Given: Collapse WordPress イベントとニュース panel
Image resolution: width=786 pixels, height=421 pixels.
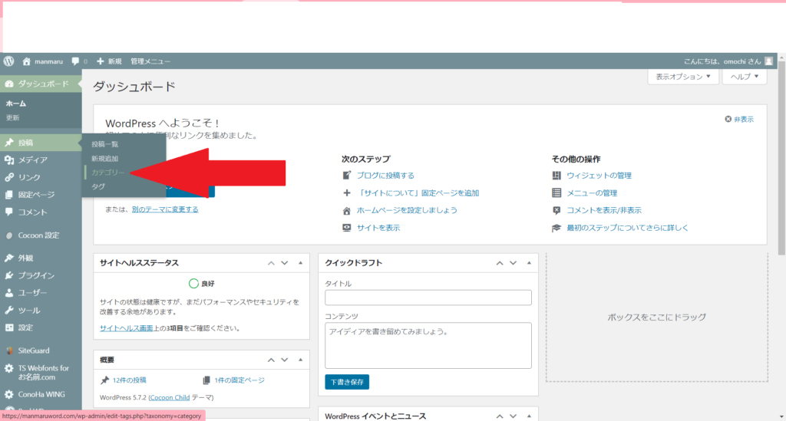Looking at the screenshot, I should (x=529, y=416).
